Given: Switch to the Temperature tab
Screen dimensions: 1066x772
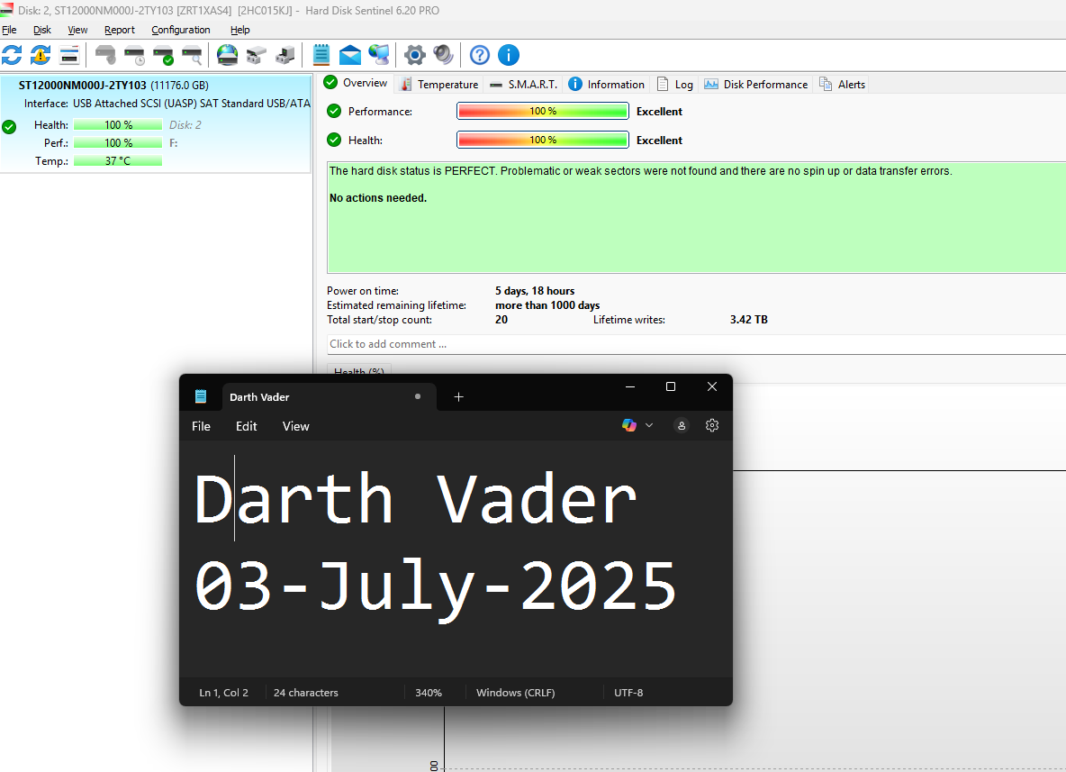Looking at the screenshot, I should [439, 85].
